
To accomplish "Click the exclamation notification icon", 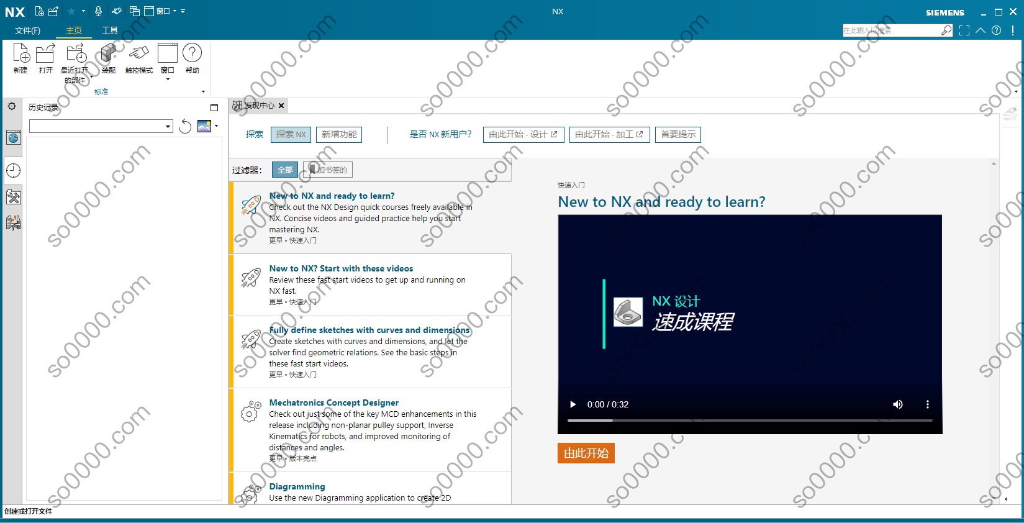I will tap(1013, 30).
